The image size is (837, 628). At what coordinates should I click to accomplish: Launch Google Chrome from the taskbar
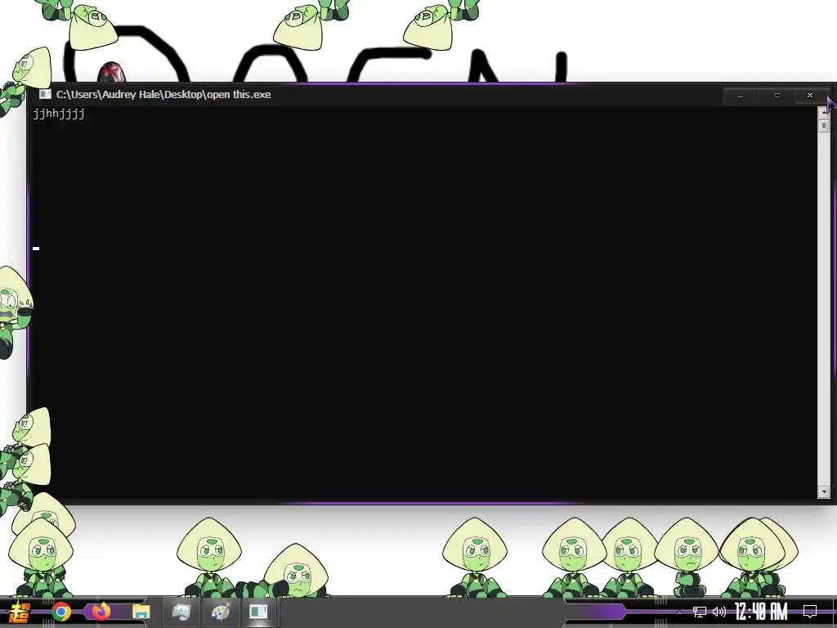click(x=60, y=612)
